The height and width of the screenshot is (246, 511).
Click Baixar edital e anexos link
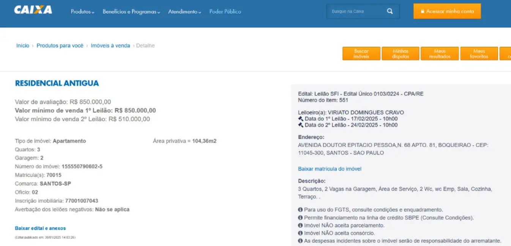[40, 228]
